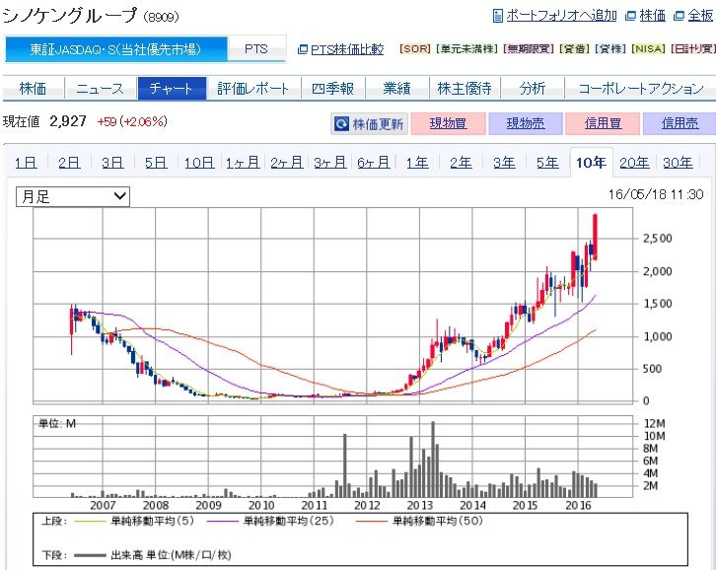
Task: Click the [単元未満株] badge
Action: (x=466, y=49)
